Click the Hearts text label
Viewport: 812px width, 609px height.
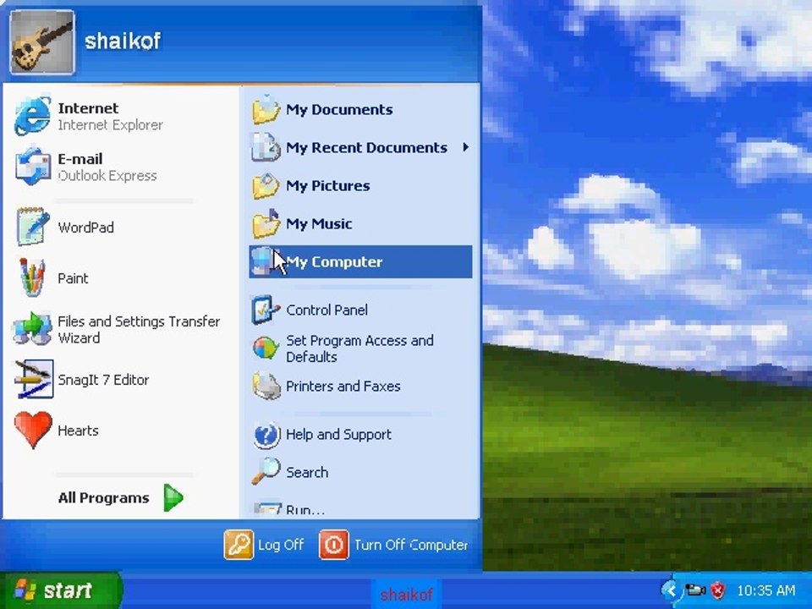click(x=78, y=431)
